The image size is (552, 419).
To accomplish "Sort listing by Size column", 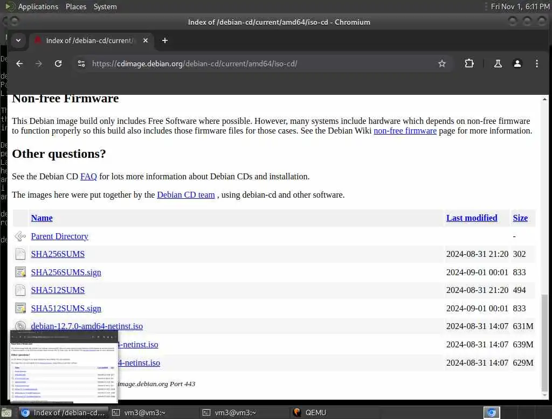I will 520,218.
